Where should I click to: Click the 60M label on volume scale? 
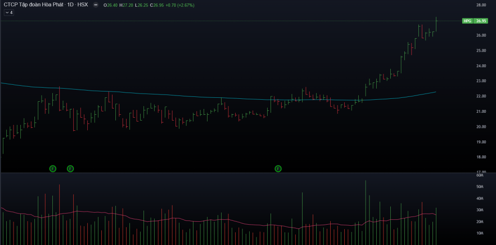click(x=481, y=175)
